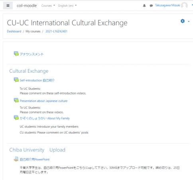The image size is (193, 180).
Task: Open the 自己紹介用PowerPoint assignment link
Action: [35, 159]
